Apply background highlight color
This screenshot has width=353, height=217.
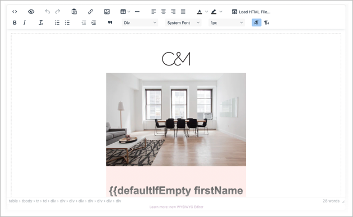point(214,12)
